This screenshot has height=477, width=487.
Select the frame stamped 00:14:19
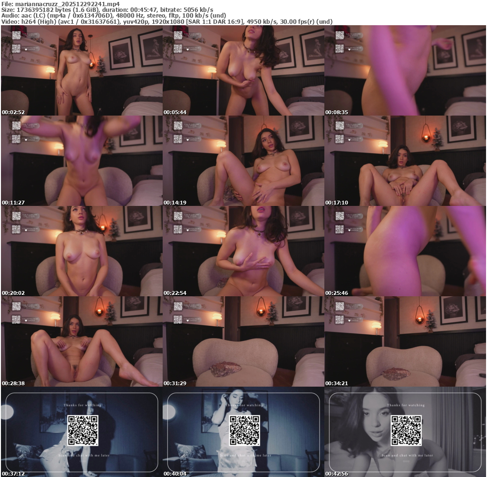coord(243,161)
